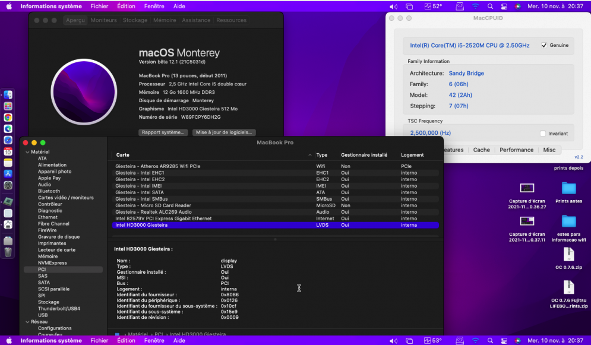Collapse the Matériel tree section
This screenshot has width=591, height=345.
coord(27,153)
